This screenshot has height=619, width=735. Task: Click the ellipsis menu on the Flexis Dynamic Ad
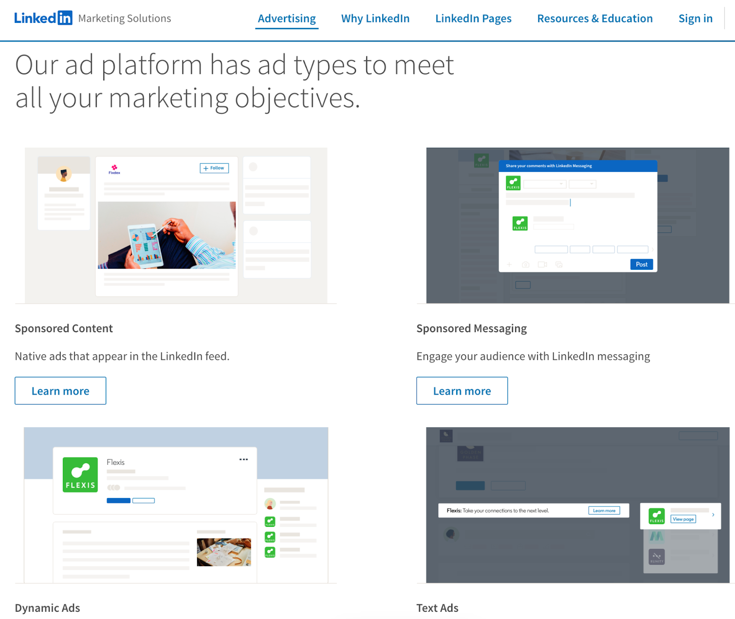click(244, 459)
